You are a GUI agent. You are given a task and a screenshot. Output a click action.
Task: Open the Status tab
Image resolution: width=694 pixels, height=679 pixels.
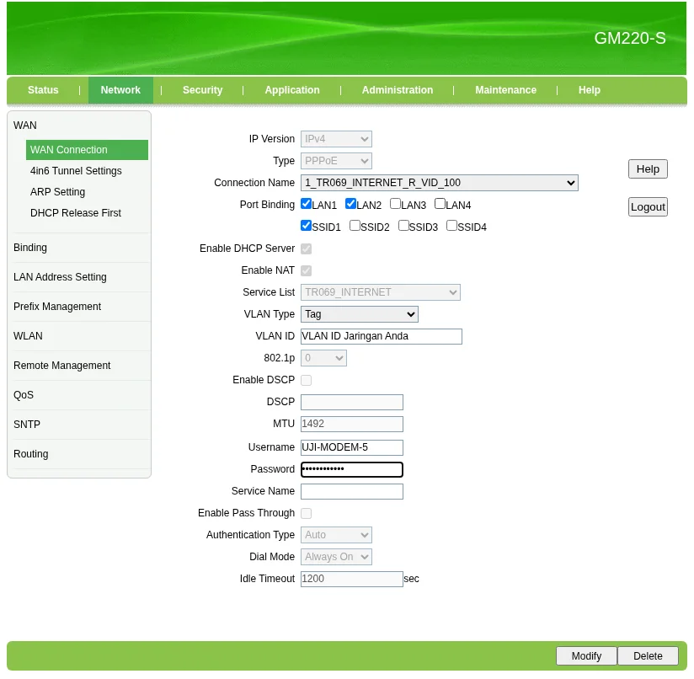[x=43, y=90]
